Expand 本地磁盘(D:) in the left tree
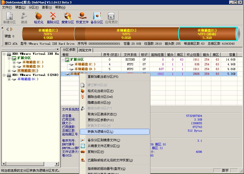 click(x=14, y=67)
